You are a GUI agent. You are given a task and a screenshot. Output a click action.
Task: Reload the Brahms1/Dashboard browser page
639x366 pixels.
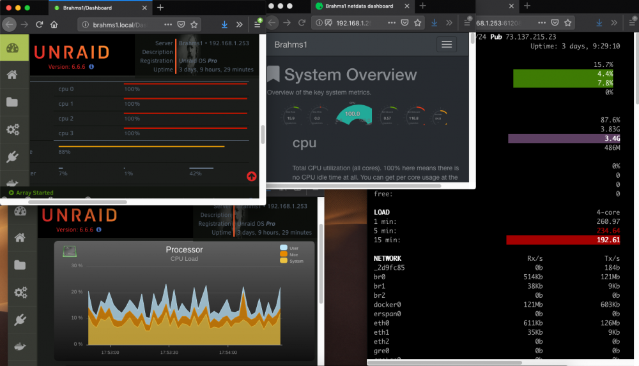[x=39, y=25]
